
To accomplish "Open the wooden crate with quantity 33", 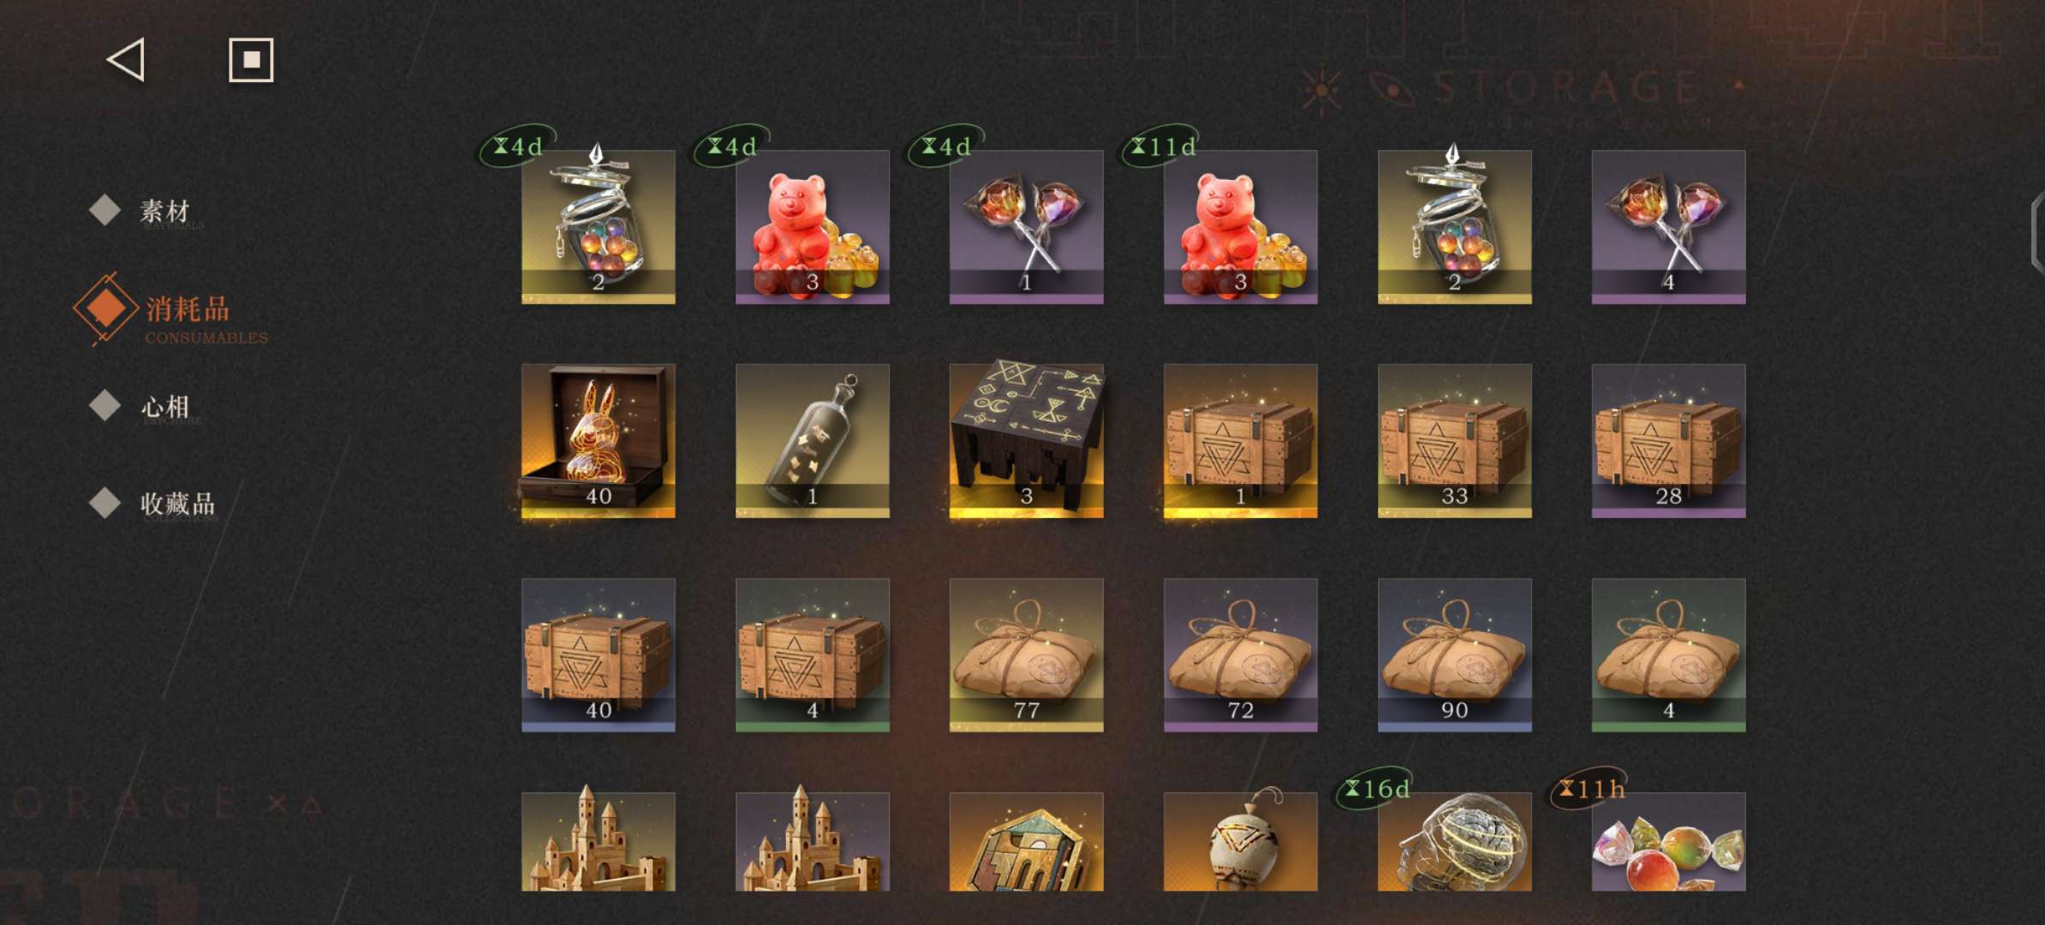I will pos(1454,441).
